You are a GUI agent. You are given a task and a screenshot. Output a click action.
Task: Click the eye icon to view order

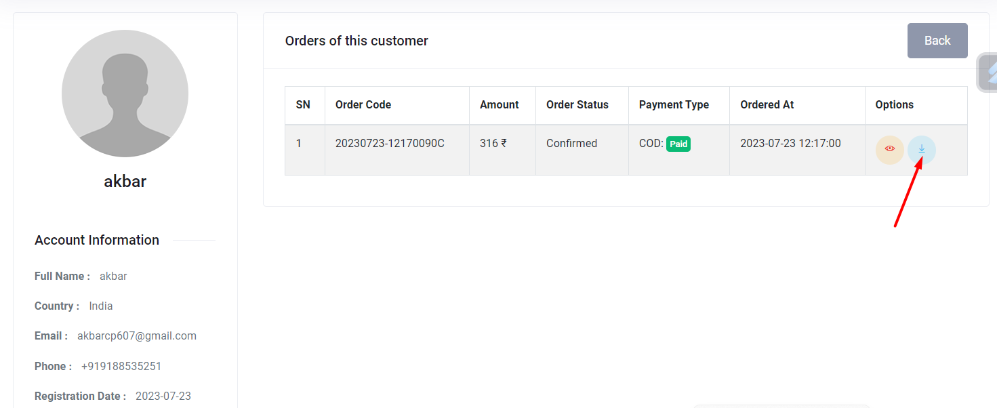[890, 149]
